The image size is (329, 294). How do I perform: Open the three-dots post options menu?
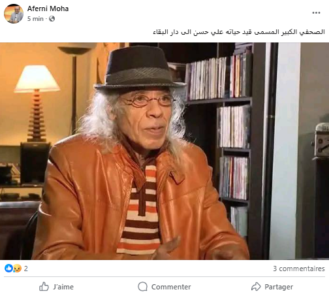coord(316,13)
